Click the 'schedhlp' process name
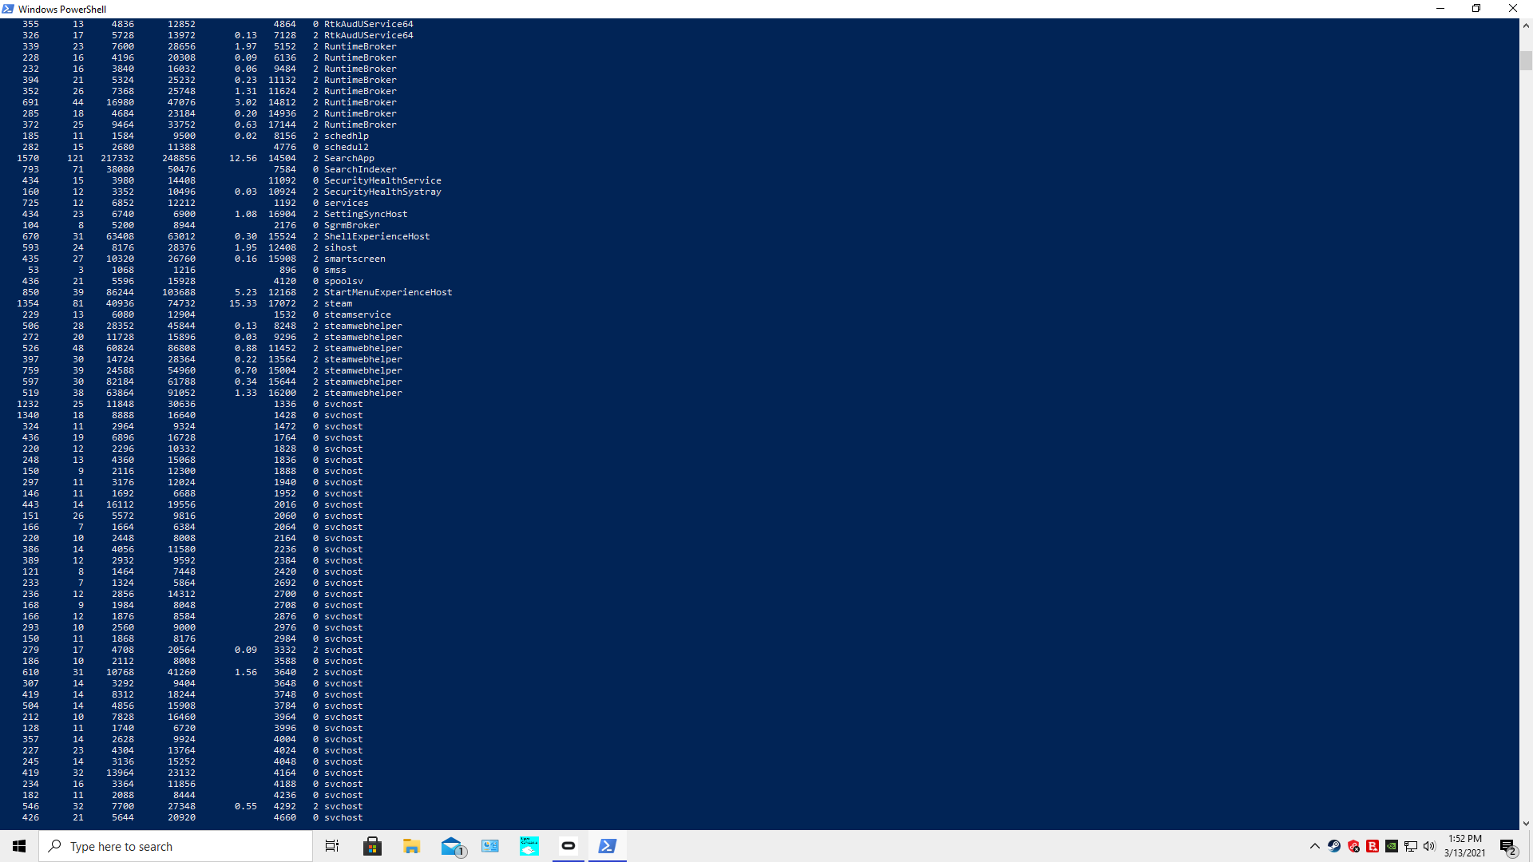The image size is (1533, 862). (x=347, y=136)
